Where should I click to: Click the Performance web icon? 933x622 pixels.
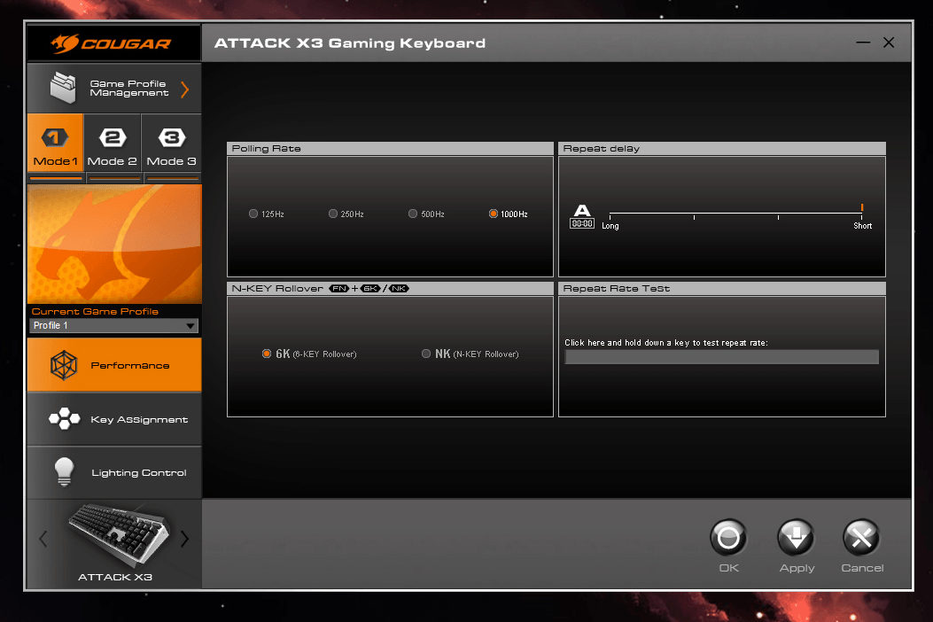[64, 365]
